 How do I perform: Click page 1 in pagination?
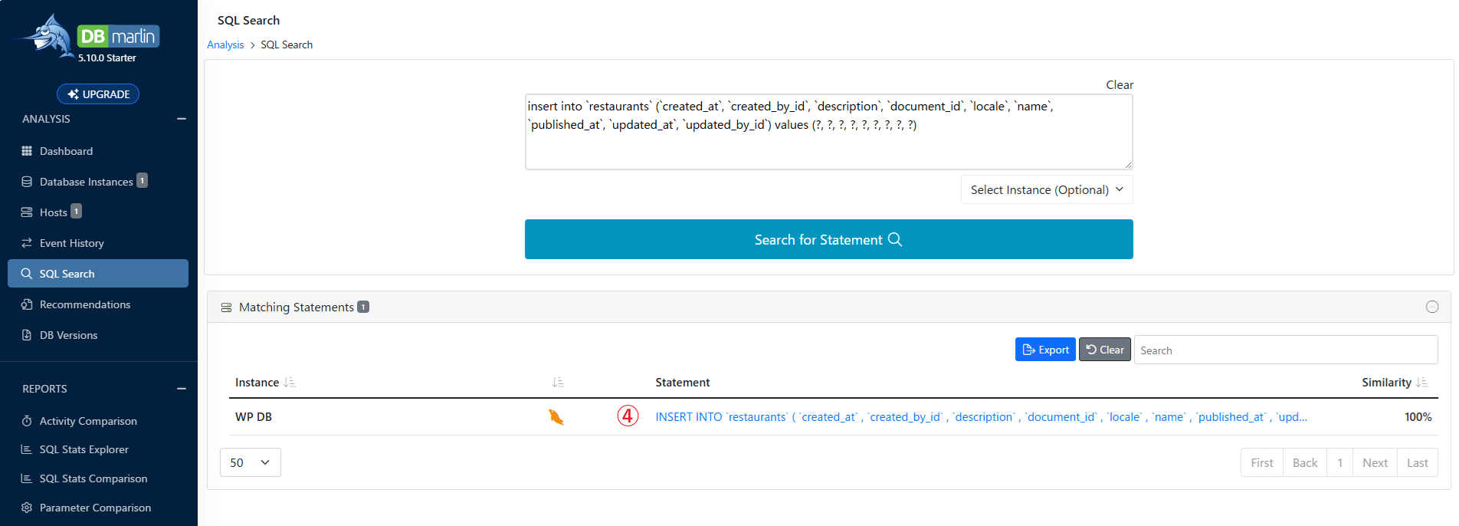(x=1340, y=462)
